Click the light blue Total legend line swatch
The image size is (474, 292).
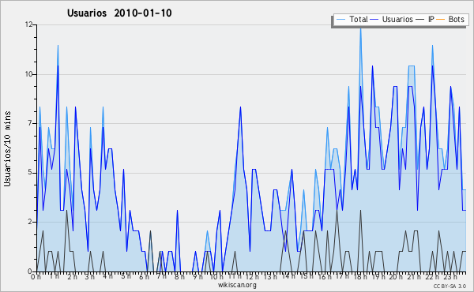340,20
